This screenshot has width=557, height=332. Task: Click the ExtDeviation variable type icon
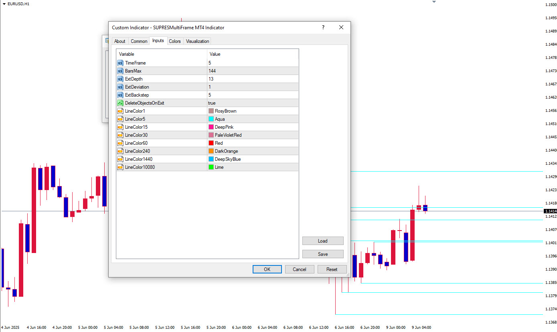[x=120, y=87]
